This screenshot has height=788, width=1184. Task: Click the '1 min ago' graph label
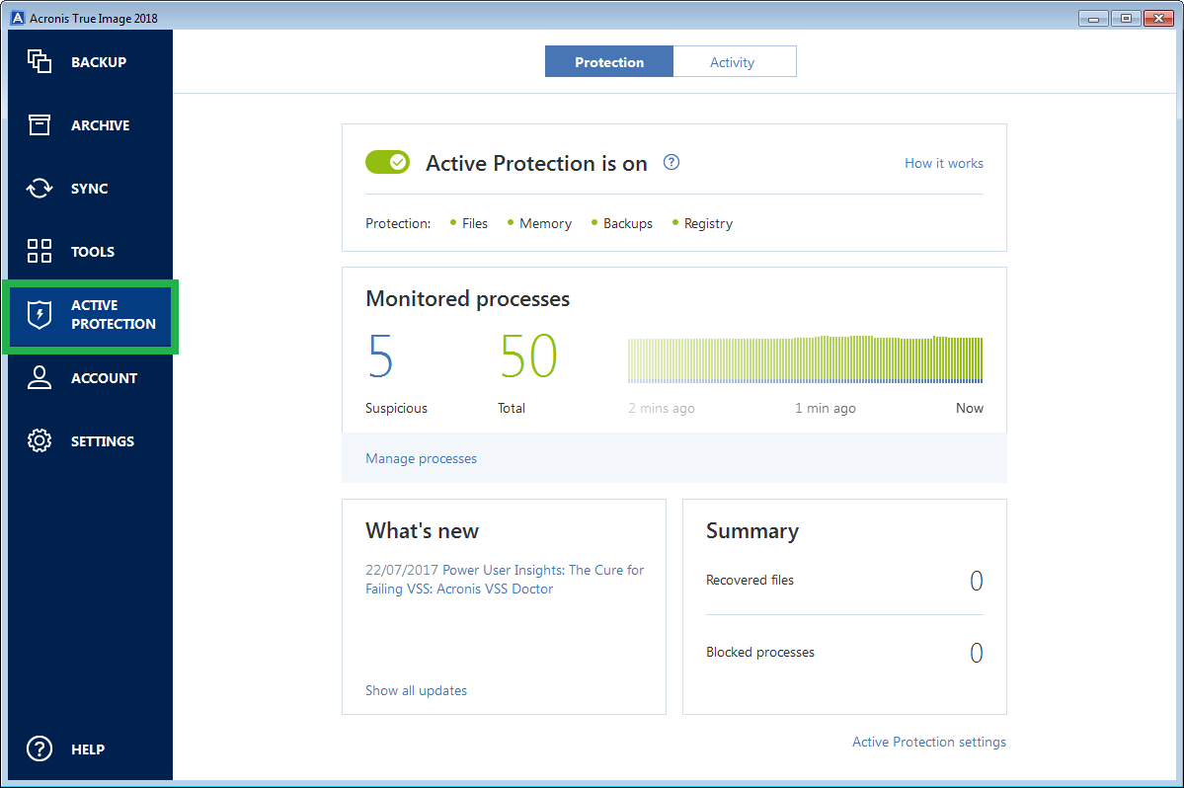(x=826, y=409)
